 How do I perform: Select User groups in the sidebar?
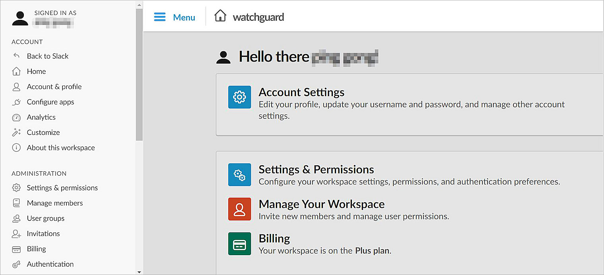point(45,218)
